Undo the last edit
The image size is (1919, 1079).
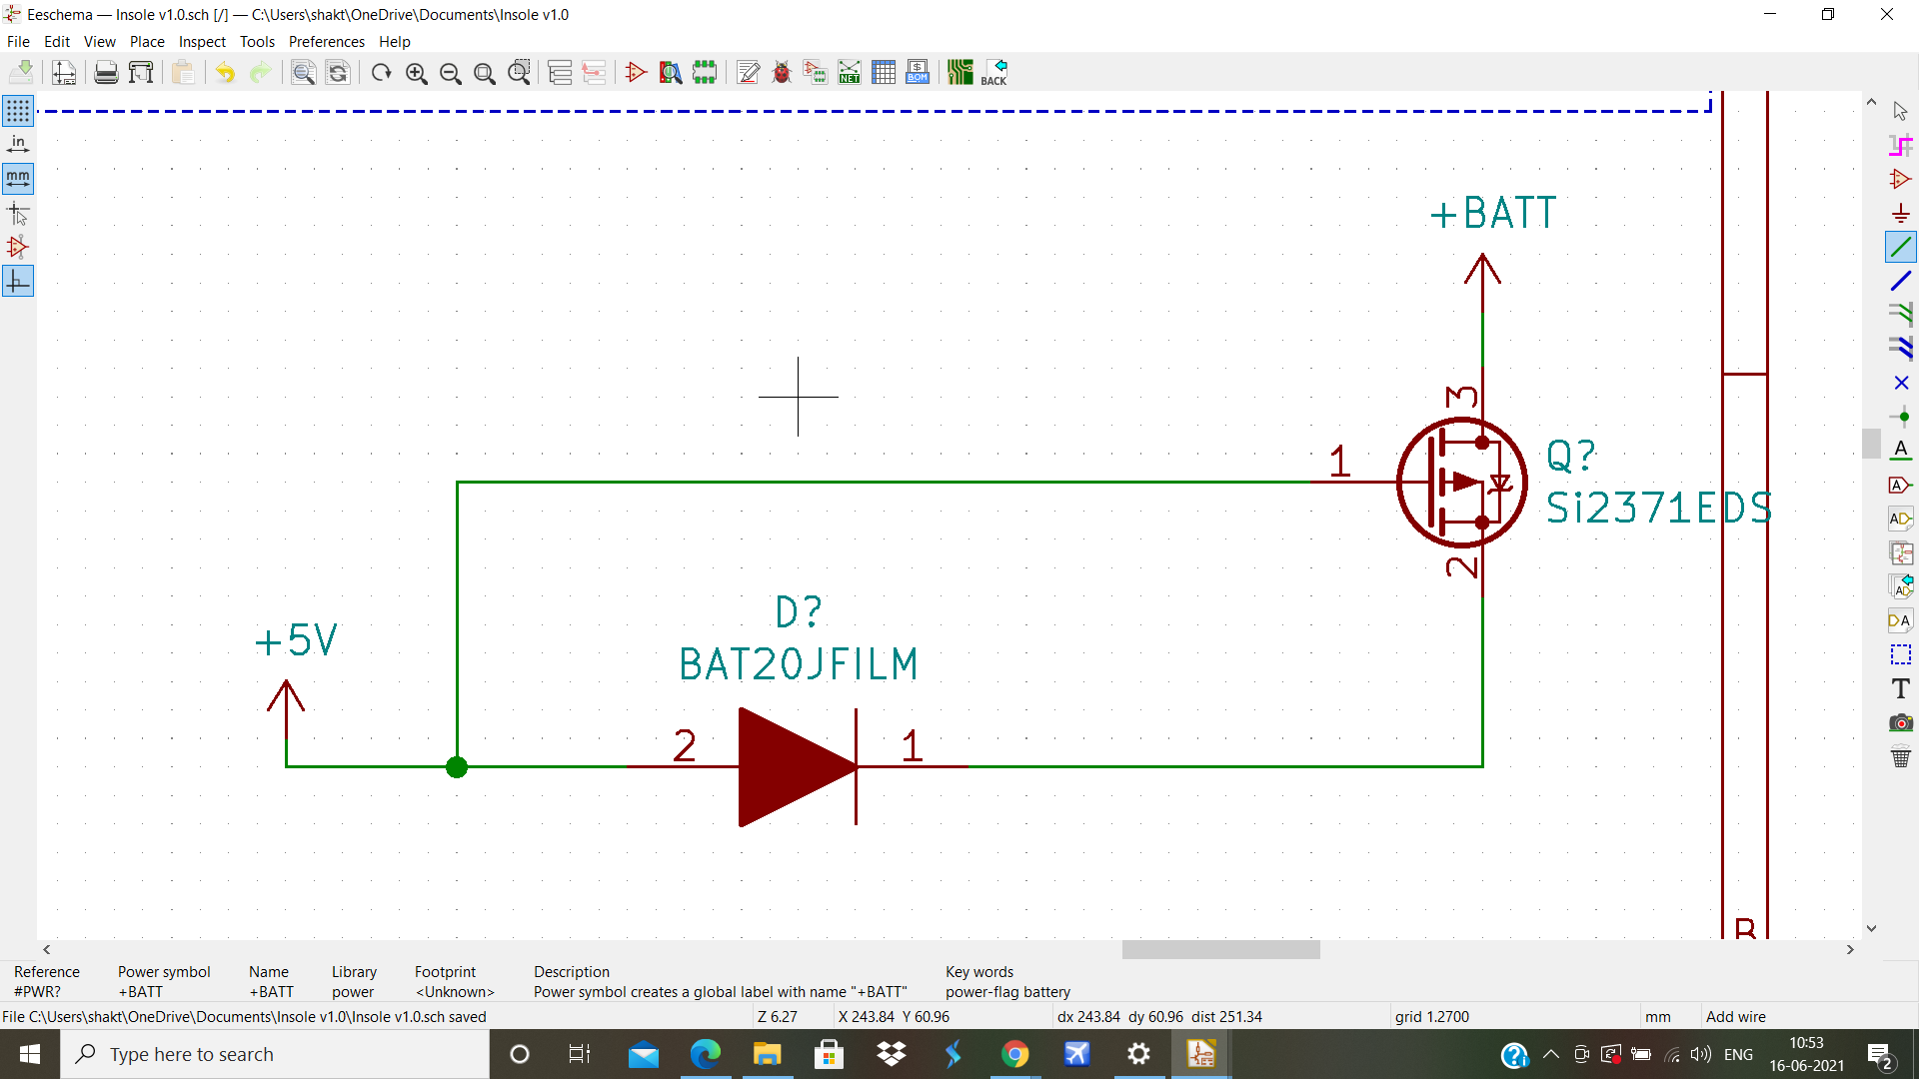[x=226, y=72]
